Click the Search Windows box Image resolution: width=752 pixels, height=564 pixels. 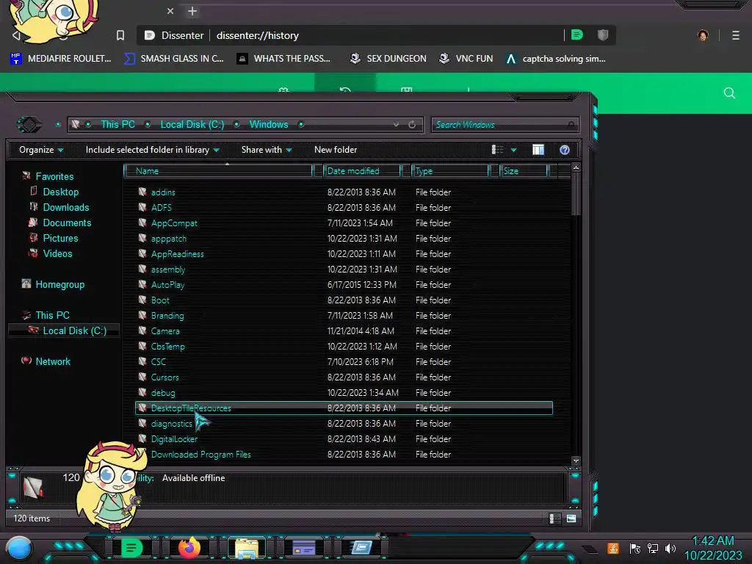[505, 125]
